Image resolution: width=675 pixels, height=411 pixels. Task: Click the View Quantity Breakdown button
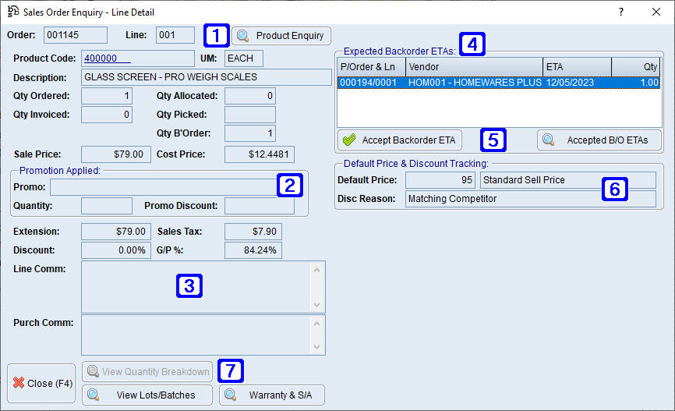[x=147, y=371]
